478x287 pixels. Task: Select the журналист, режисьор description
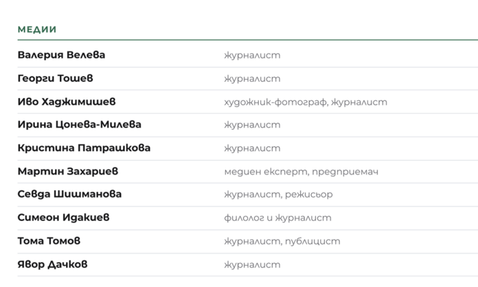point(278,194)
